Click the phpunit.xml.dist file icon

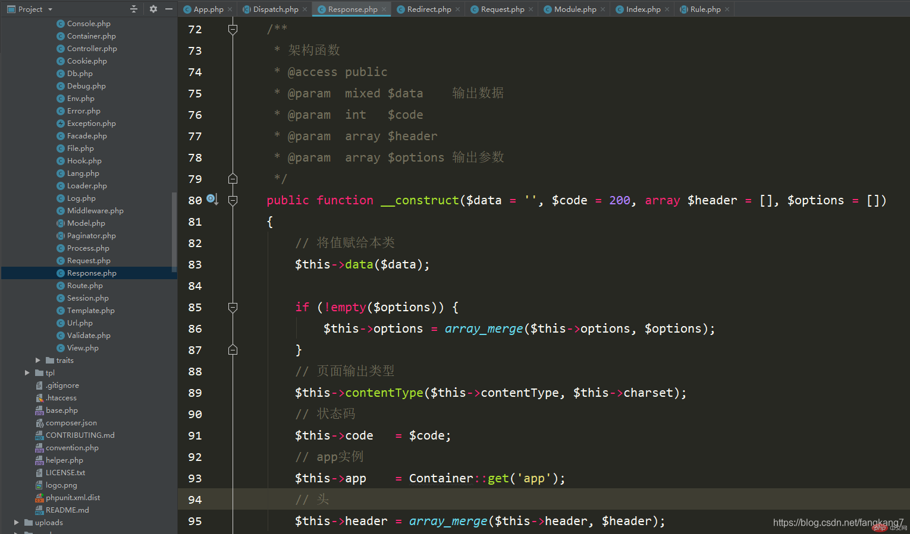point(39,498)
